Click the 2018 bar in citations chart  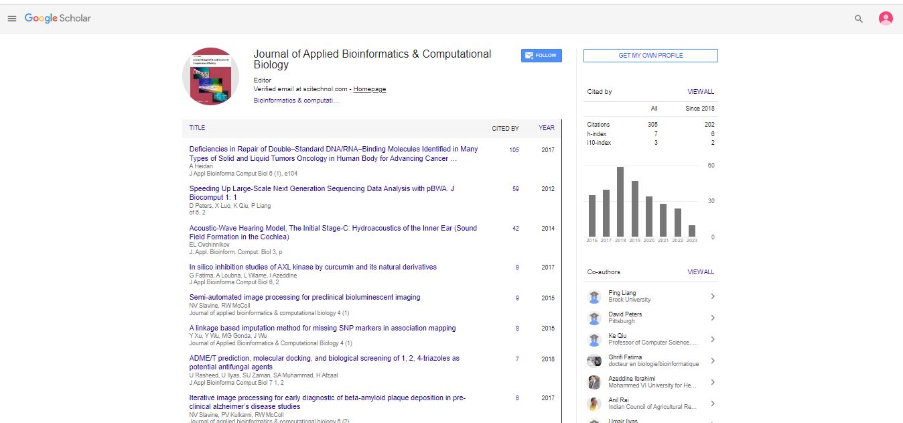click(x=620, y=202)
